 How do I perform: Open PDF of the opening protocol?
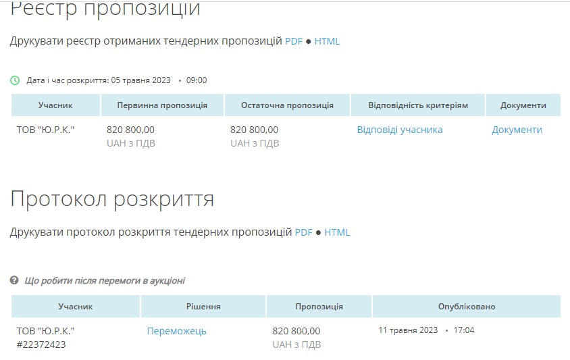(303, 232)
